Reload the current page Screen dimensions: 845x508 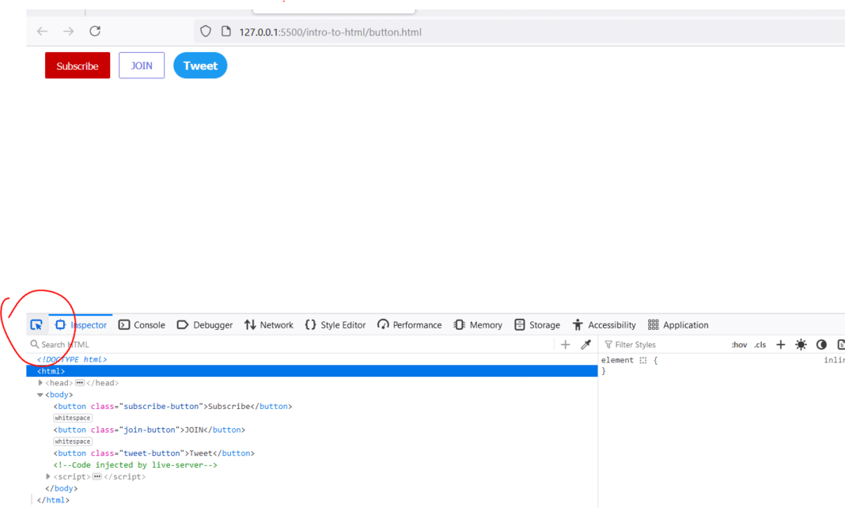click(x=95, y=31)
